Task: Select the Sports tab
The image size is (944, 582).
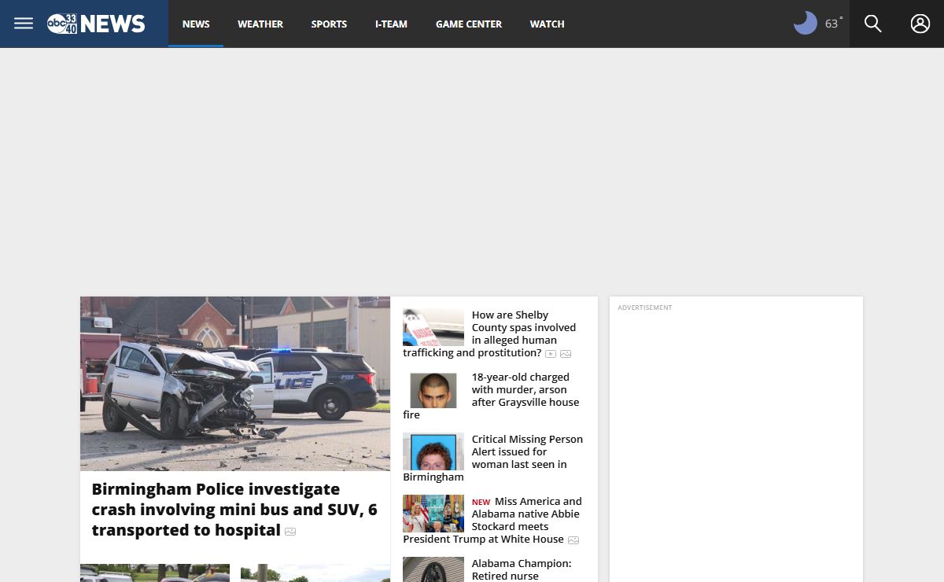Action: [x=329, y=24]
